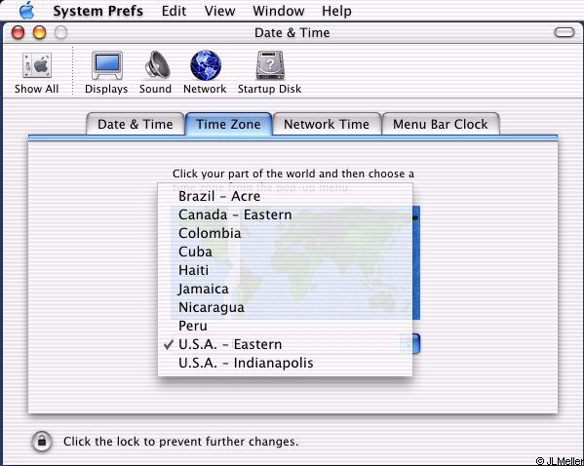Image resolution: width=584 pixels, height=466 pixels.
Task: Select Colombia from the time zone list
Action: pyautogui.click(x=285, y=233)
